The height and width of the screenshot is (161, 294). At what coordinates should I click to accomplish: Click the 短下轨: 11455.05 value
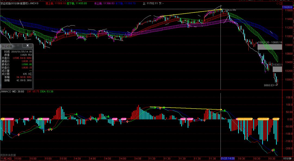(x=77, y=3)
